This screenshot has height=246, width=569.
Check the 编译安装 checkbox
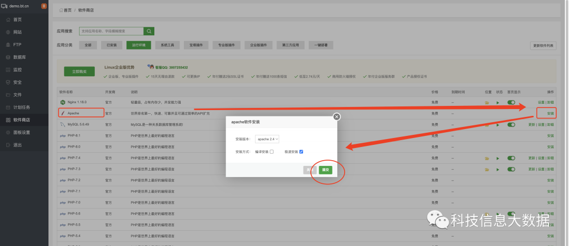pyautogui.click(x=271, y=152)
